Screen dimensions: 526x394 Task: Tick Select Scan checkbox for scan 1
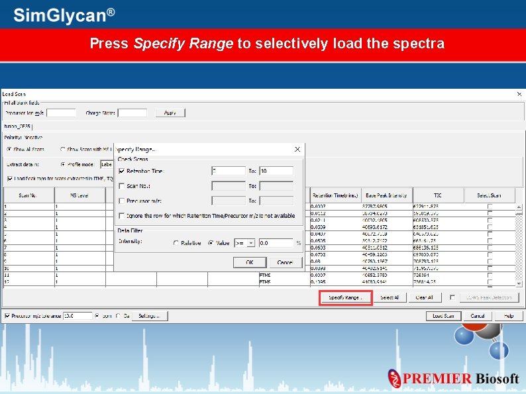click(x=490, y=207)
